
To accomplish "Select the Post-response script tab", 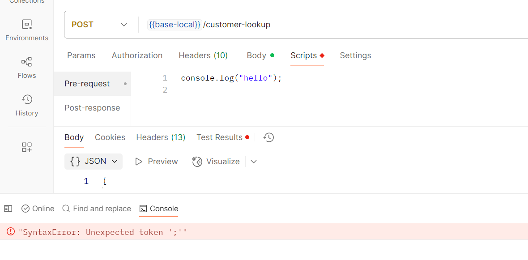I will [92, 107].
